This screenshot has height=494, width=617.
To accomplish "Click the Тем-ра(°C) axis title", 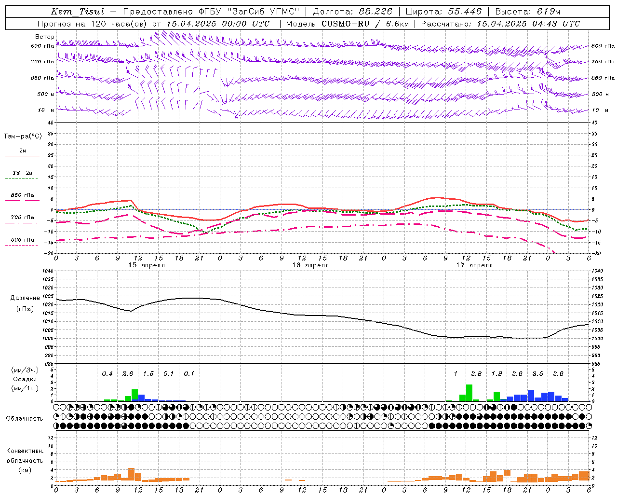I will pyautogui.click(x=23, y=137).
